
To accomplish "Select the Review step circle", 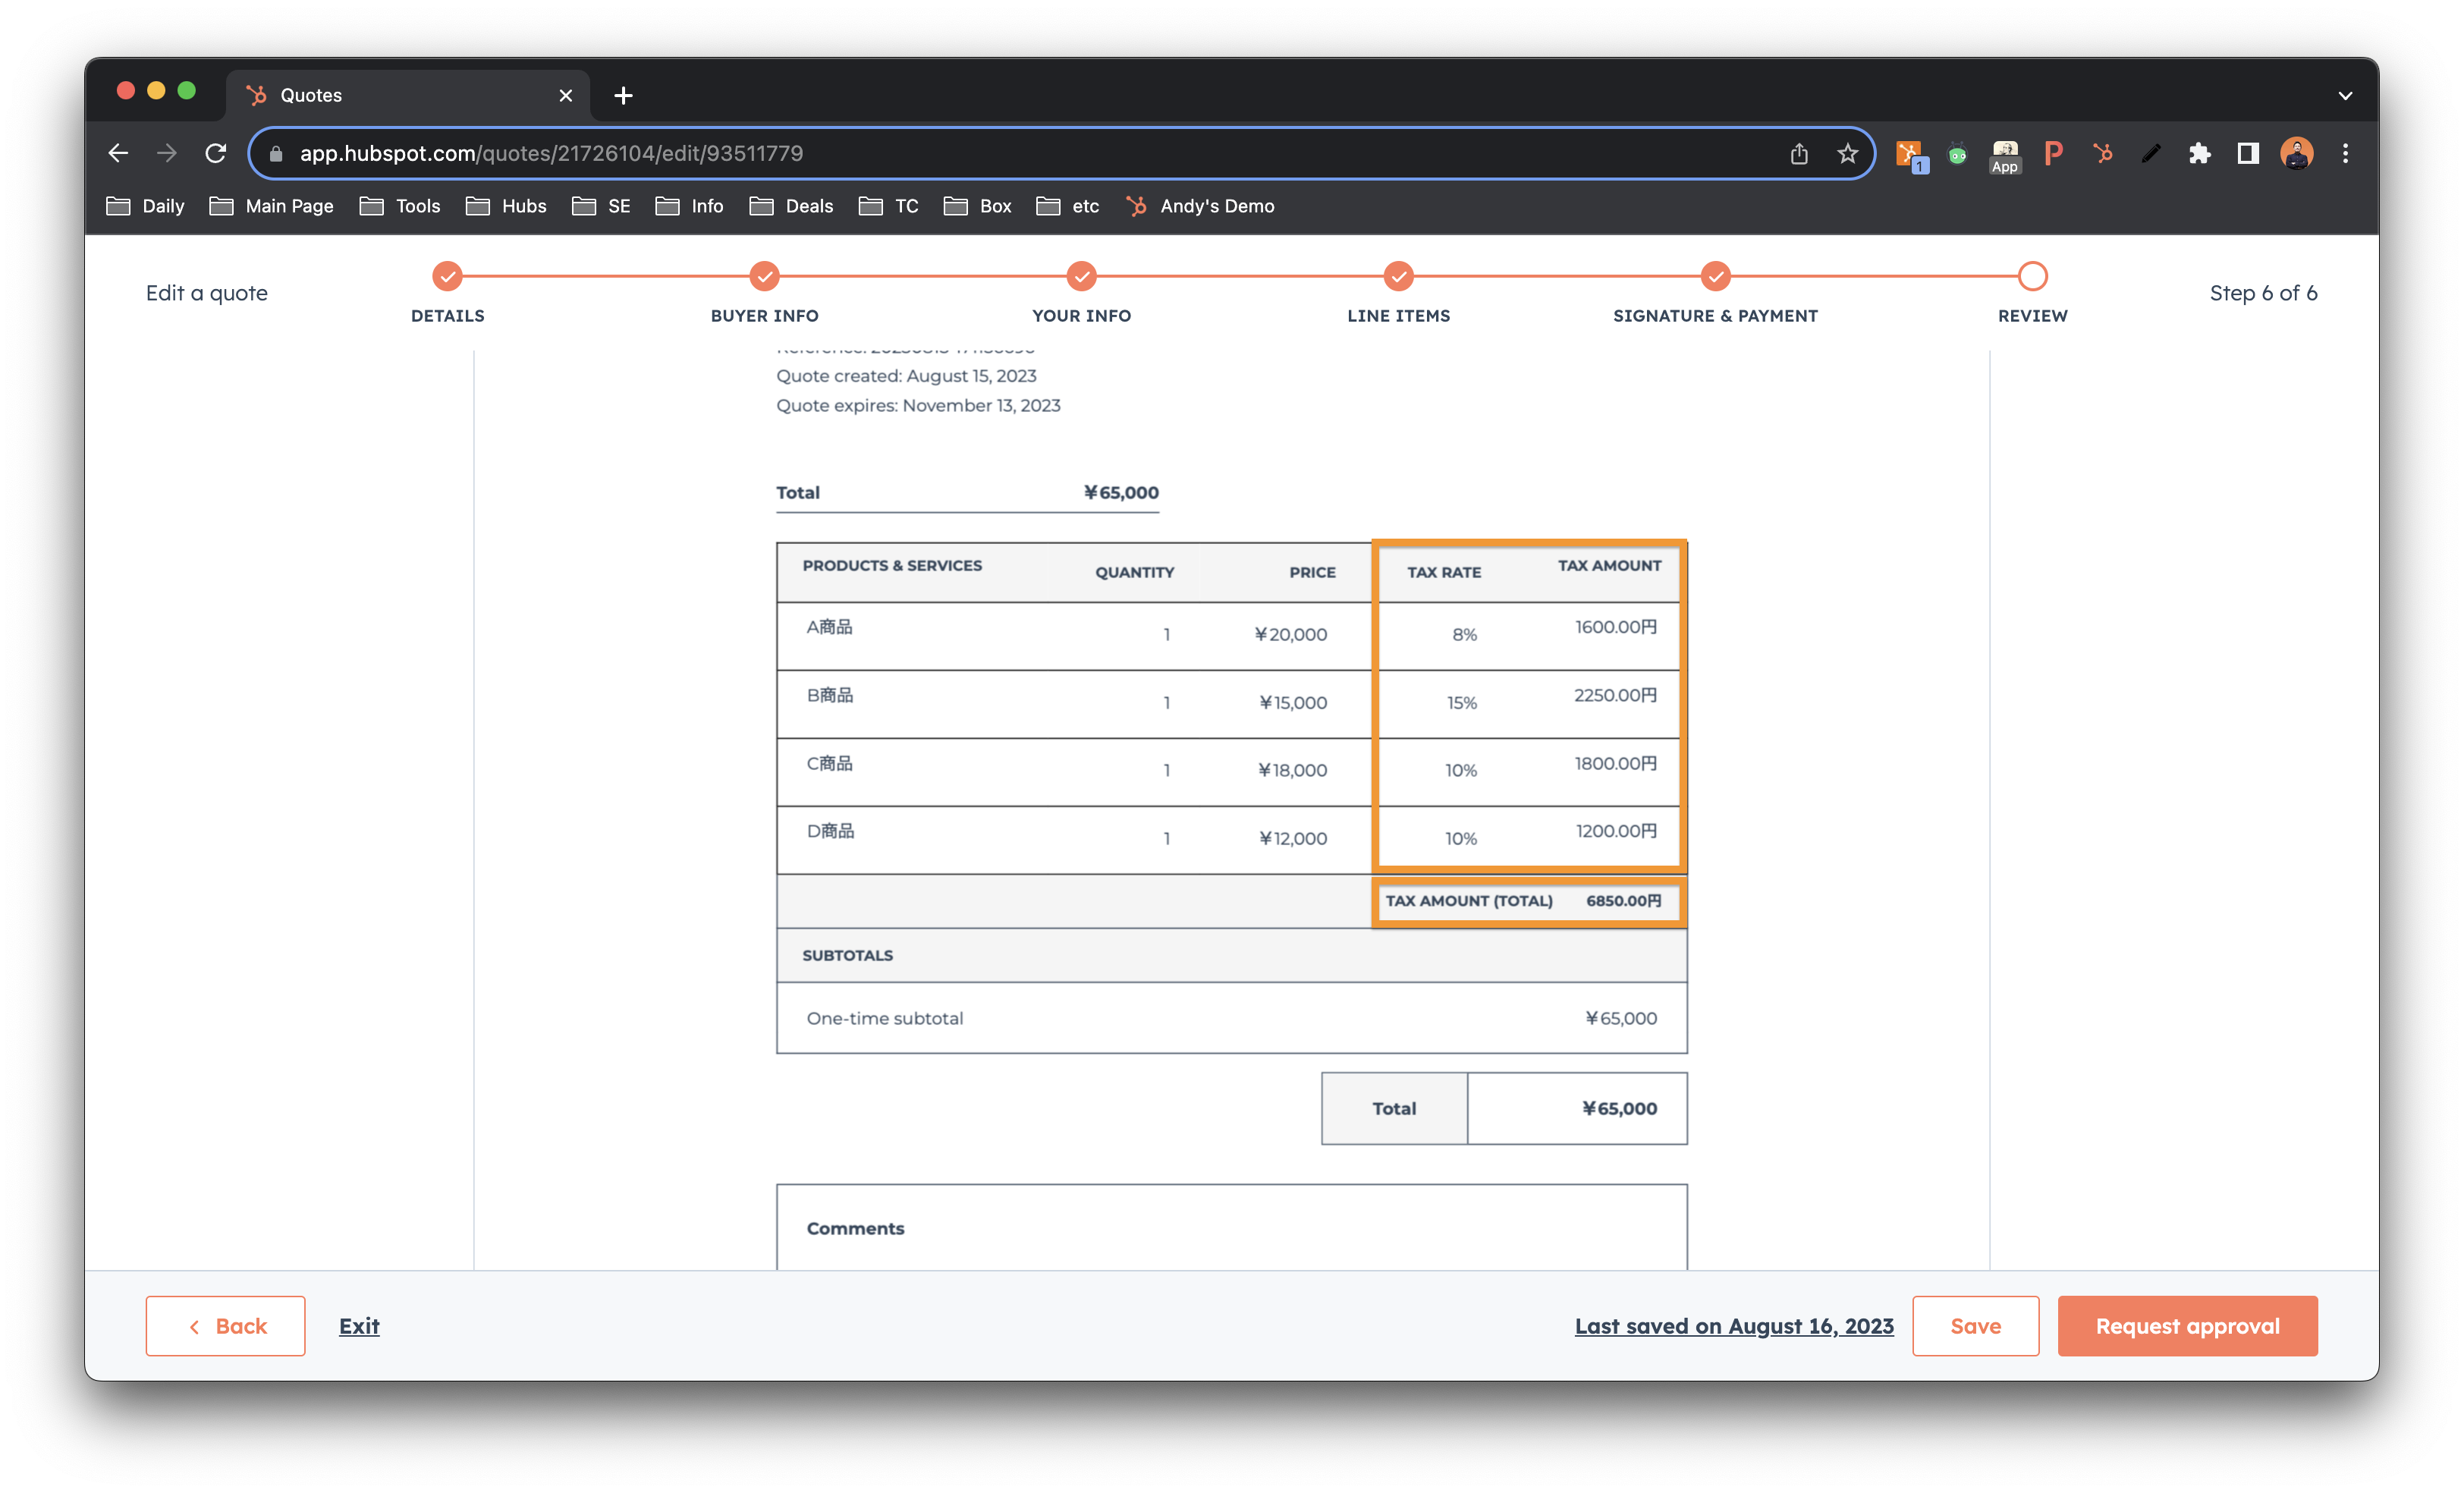I will point(2032,276).
